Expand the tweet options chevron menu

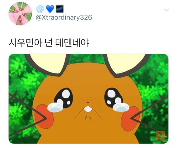[x=166, y=10]
